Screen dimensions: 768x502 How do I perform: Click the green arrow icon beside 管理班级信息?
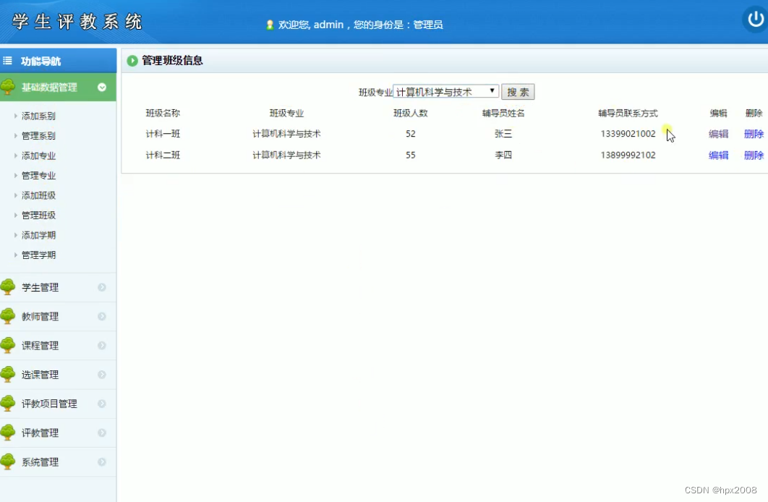(x=132, y=61)
